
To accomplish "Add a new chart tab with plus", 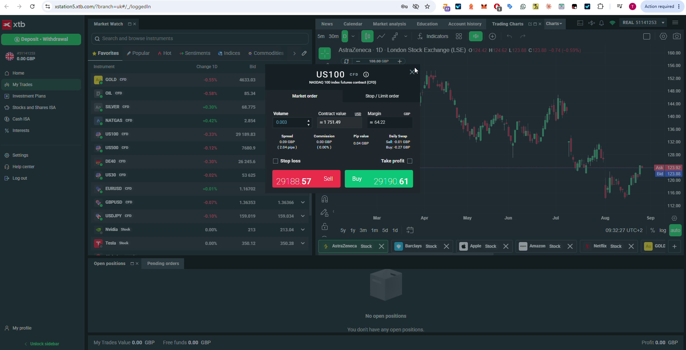I will click(x=675, y=246).
